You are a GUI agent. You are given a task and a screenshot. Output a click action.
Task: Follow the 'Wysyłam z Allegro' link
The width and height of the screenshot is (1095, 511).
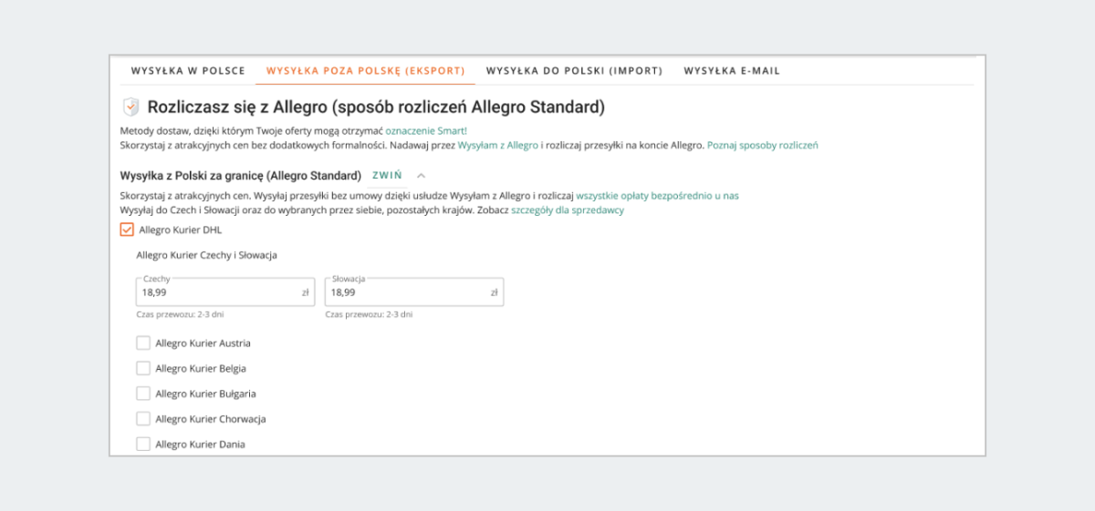498,145
